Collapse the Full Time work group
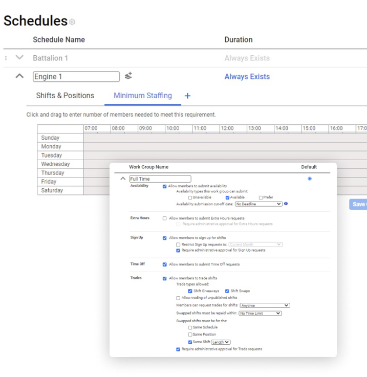 click(x=123, y=179)
